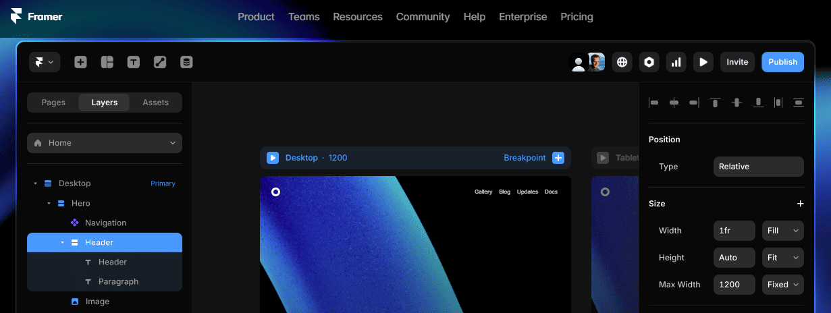The height and width of the screenshot is (313, 831).
Task: Align top icon in properties panel
Action: click(x=715, y=103)
